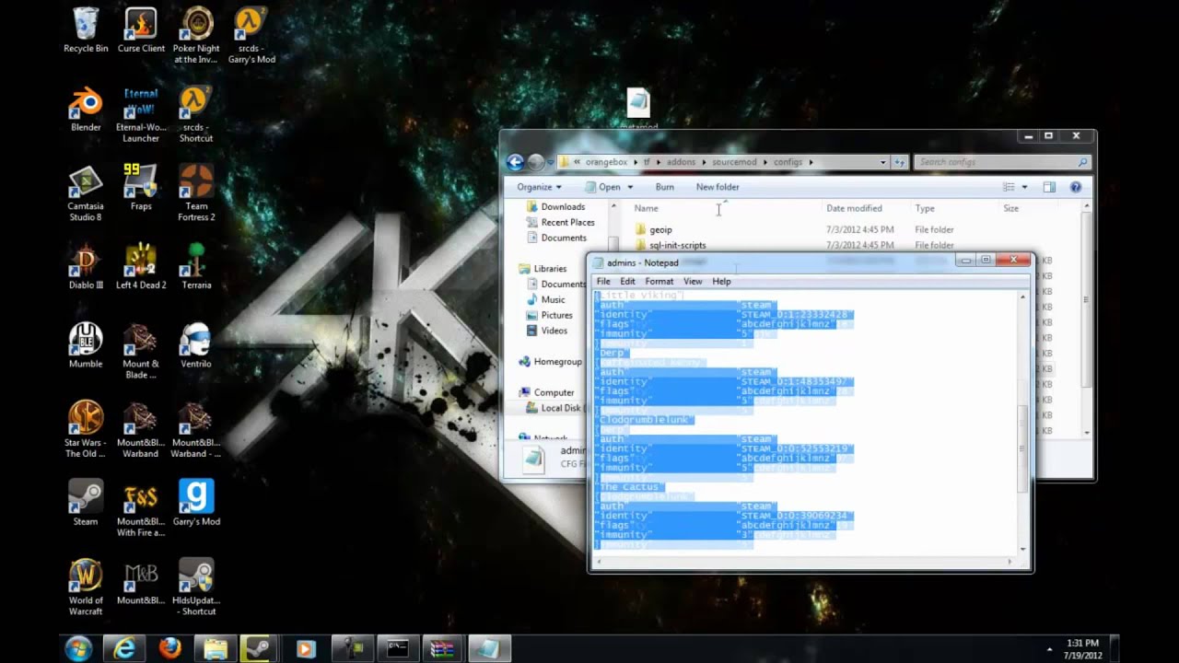This screenshot has height=663, width=1179.
Task: Open the File menu in Notepad
Action: [x=603, y=281]
